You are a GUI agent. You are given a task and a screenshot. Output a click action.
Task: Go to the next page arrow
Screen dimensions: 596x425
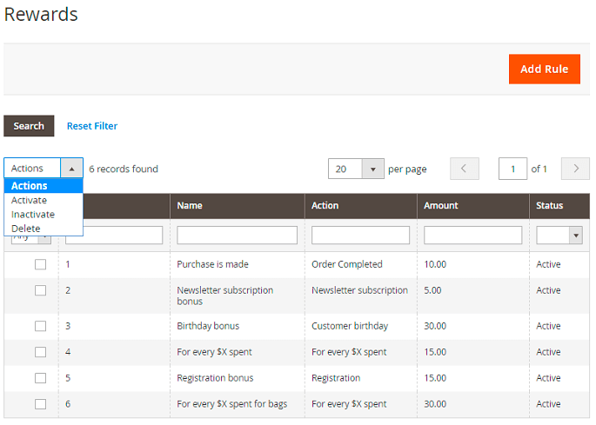(575, 169)
